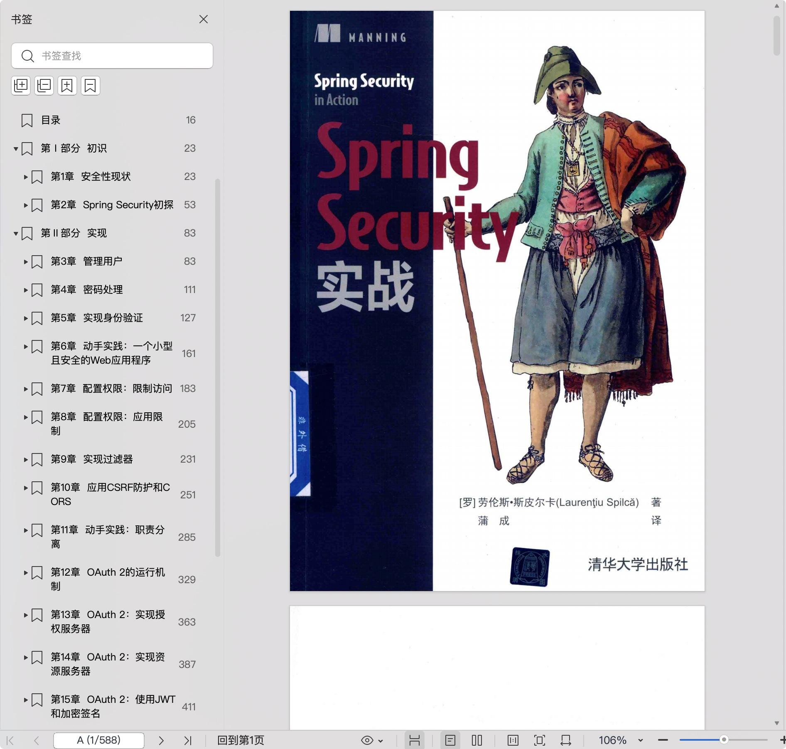This screenshot has width=786, height=749.
Task: Add a new bookmark with the plus bookmark icon
Action: (67, 86)
